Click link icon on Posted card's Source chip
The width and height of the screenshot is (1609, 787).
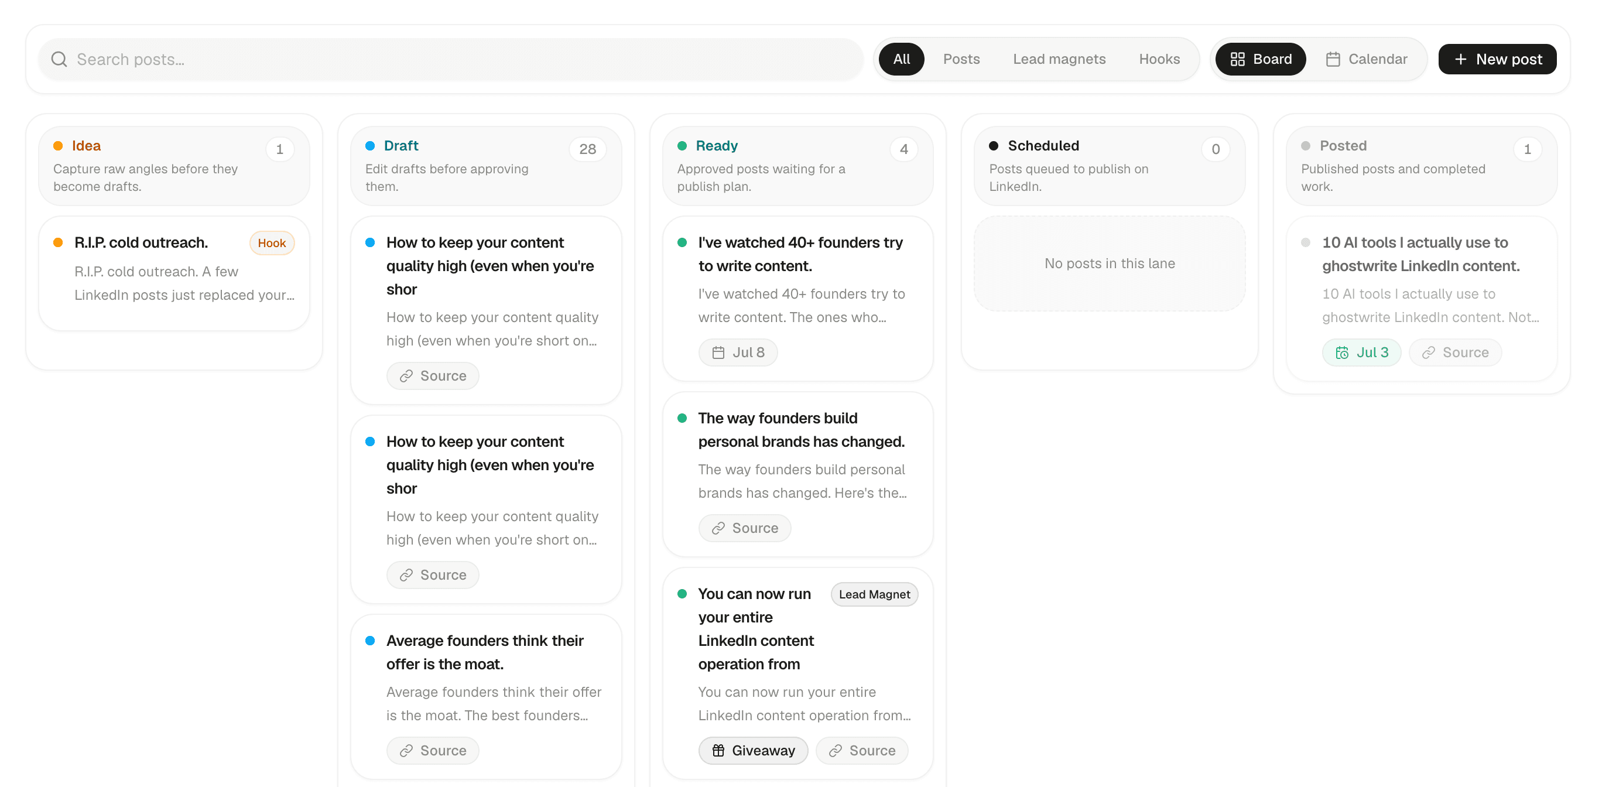[x=1429, y=353]
